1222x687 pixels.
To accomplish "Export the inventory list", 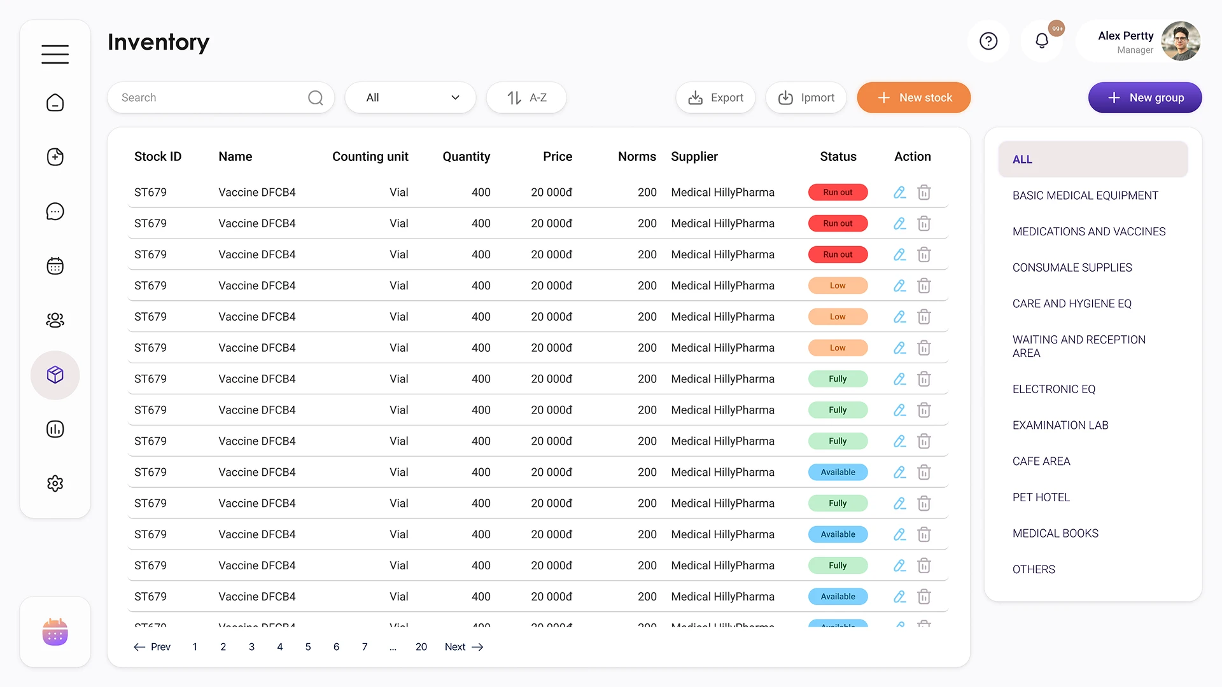I will pyautogui.click(x=715, y=97).
